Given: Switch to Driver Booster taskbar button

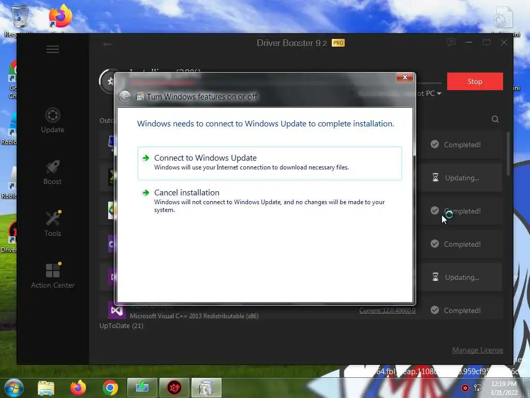Looking at the screenshot, I should pyautogui.click(x=174, y=388).
